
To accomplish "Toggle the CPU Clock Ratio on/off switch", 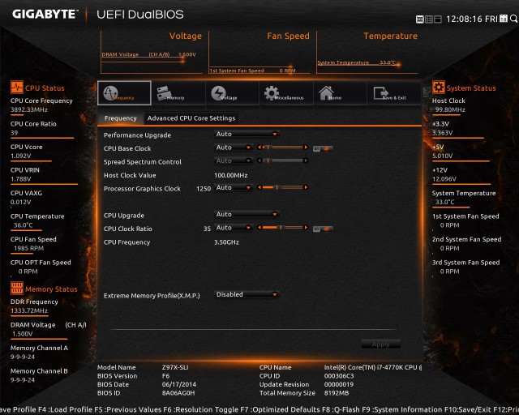I will point(323,229).
